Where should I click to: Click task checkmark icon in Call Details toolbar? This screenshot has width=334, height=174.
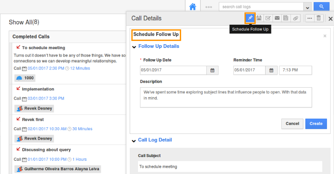point(268,18)
